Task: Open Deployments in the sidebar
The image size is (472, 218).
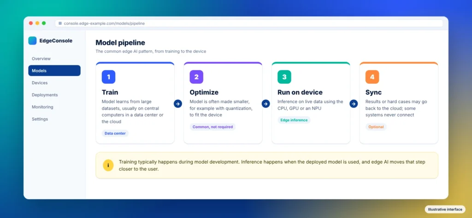Action: click(x=54, y=95)
